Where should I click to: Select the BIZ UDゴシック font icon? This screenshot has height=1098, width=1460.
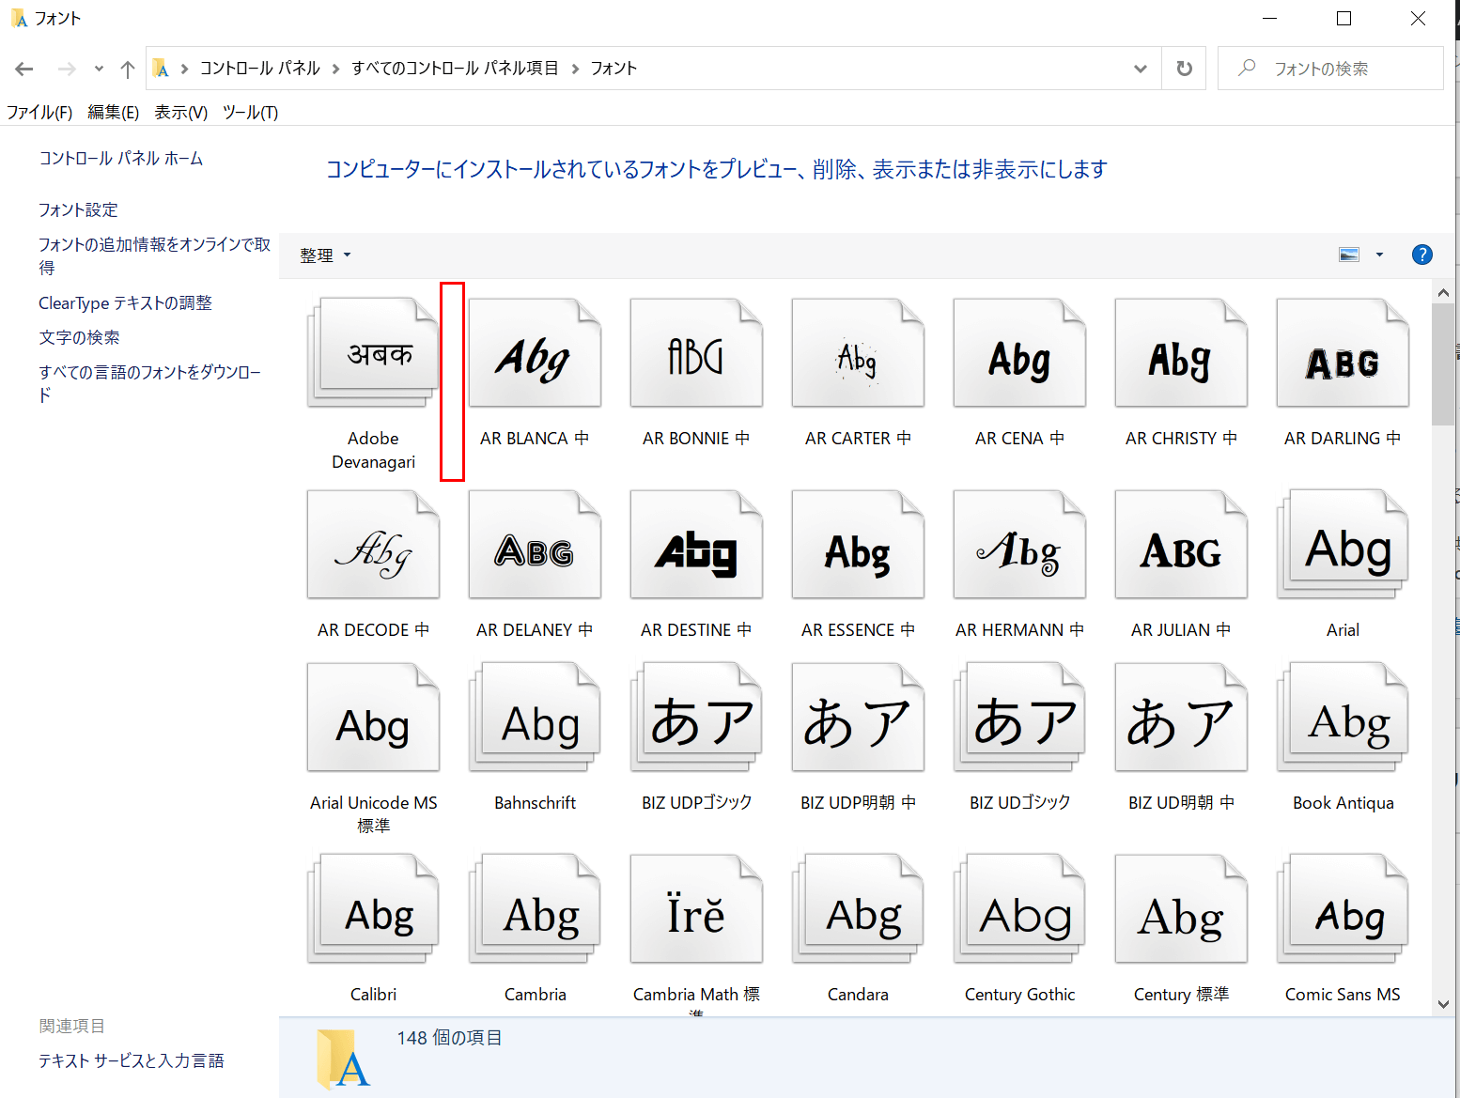(1019, 718)
